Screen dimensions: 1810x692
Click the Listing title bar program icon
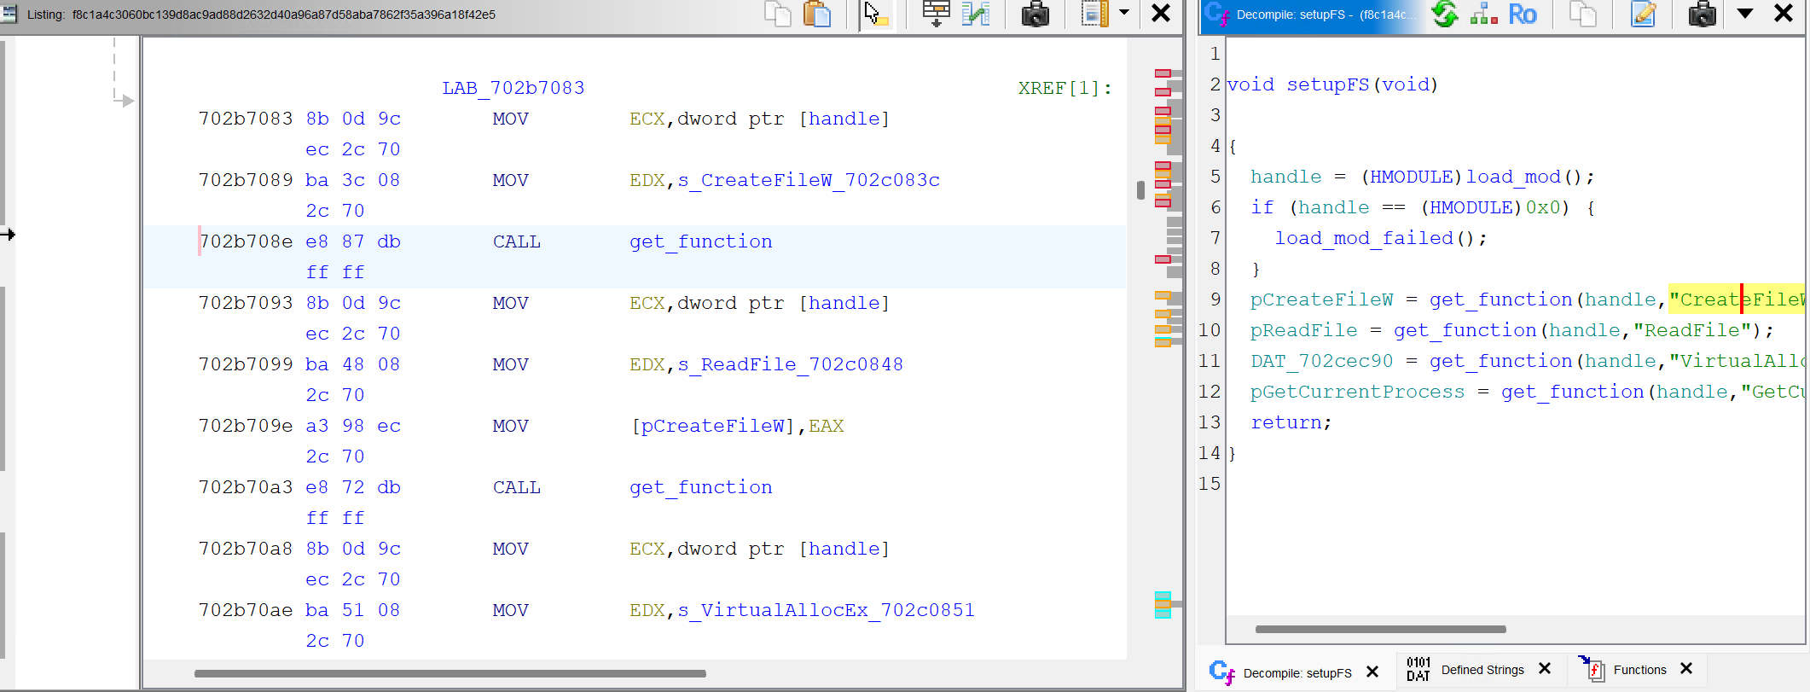tap(9, 14)
